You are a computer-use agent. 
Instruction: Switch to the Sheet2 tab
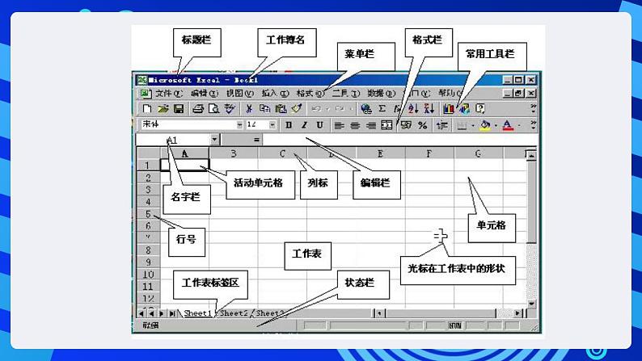coord(234,313)
